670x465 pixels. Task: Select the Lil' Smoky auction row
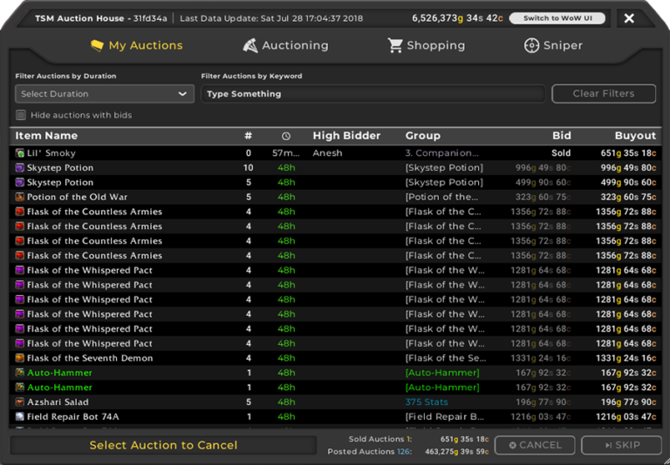coord(335,153)
